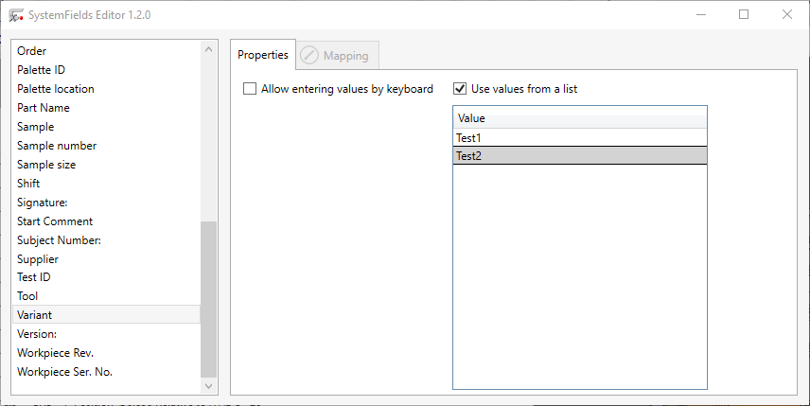Click the Mapping tab pencil icon

309,56
